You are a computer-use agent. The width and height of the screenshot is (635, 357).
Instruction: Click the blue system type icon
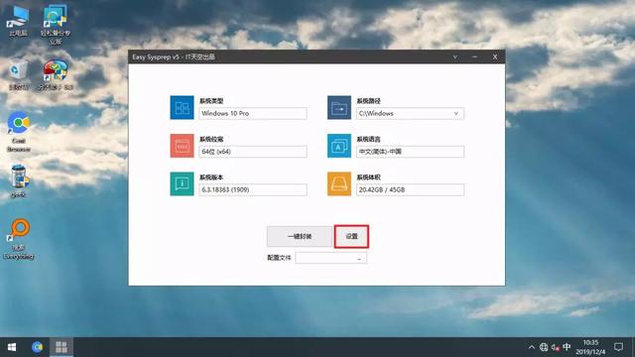coord(182,108)
